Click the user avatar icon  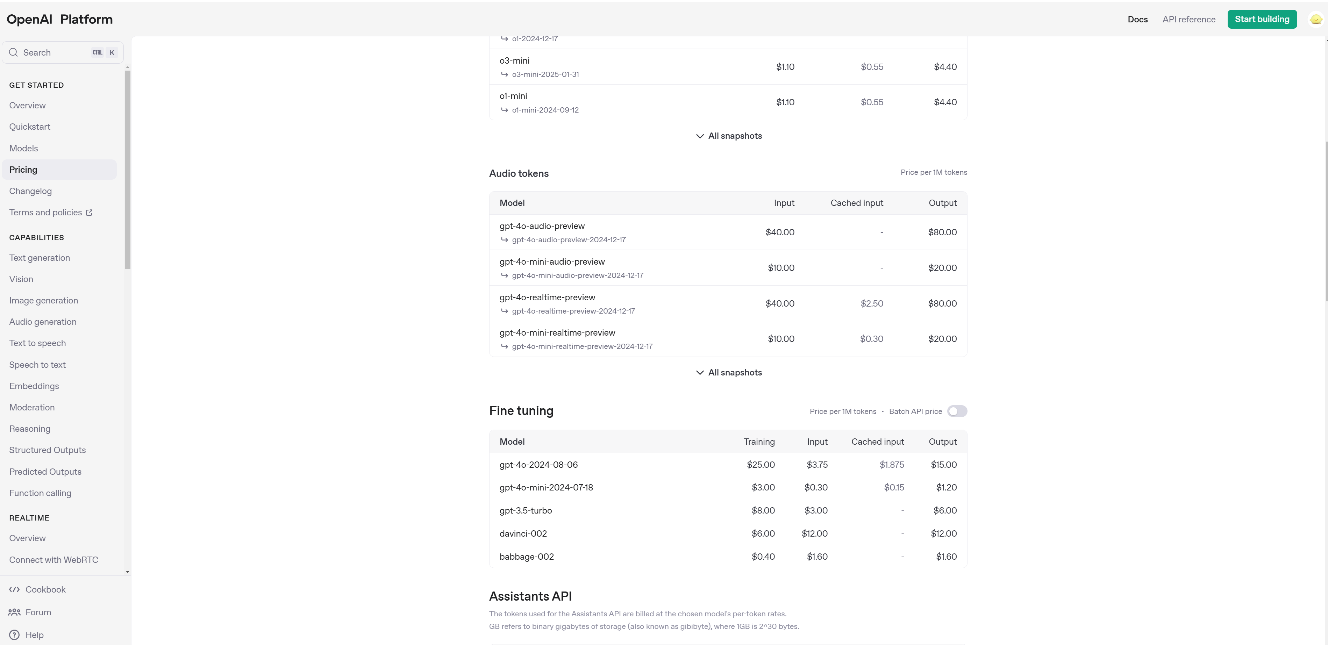1316,19
